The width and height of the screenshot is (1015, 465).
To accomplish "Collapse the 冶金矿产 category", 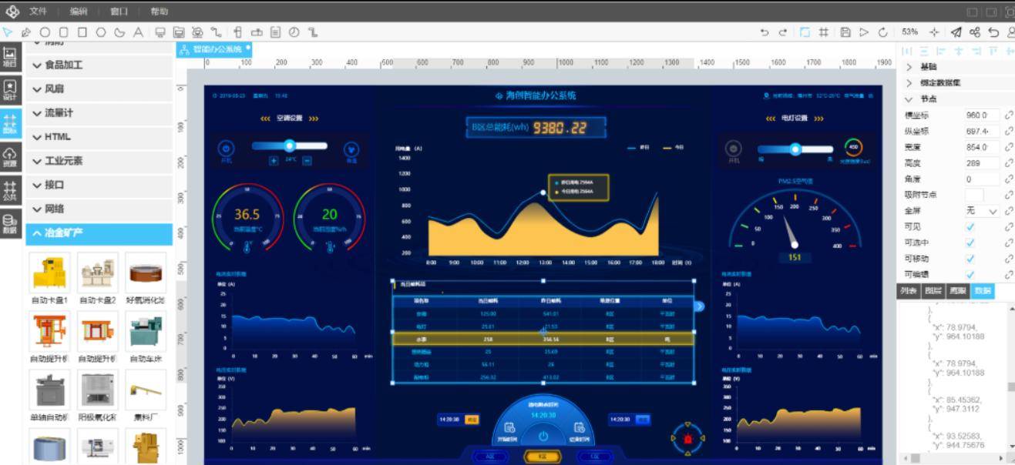I will (99, 232).
